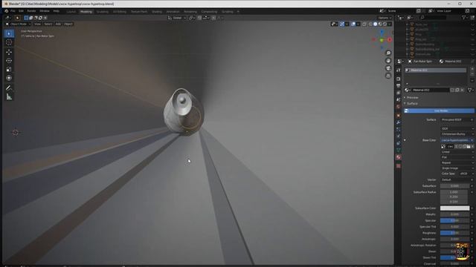Toggle viewport overlays display
Screen dimensions: 476x267
coord(353,24)
